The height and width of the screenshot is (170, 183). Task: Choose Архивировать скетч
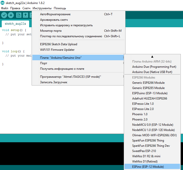coord(78,20)
